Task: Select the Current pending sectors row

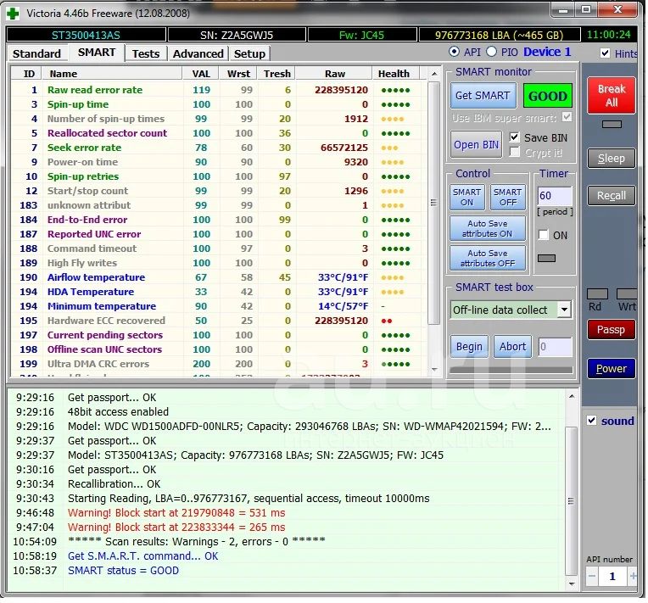Action: pos(218,335)
